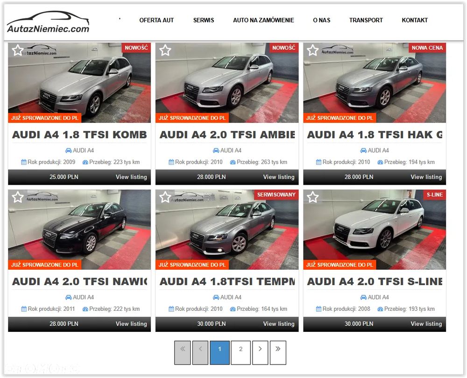
Task: Open AUTO NA ZAMÓWIENIE page
Action: point(263,20)
